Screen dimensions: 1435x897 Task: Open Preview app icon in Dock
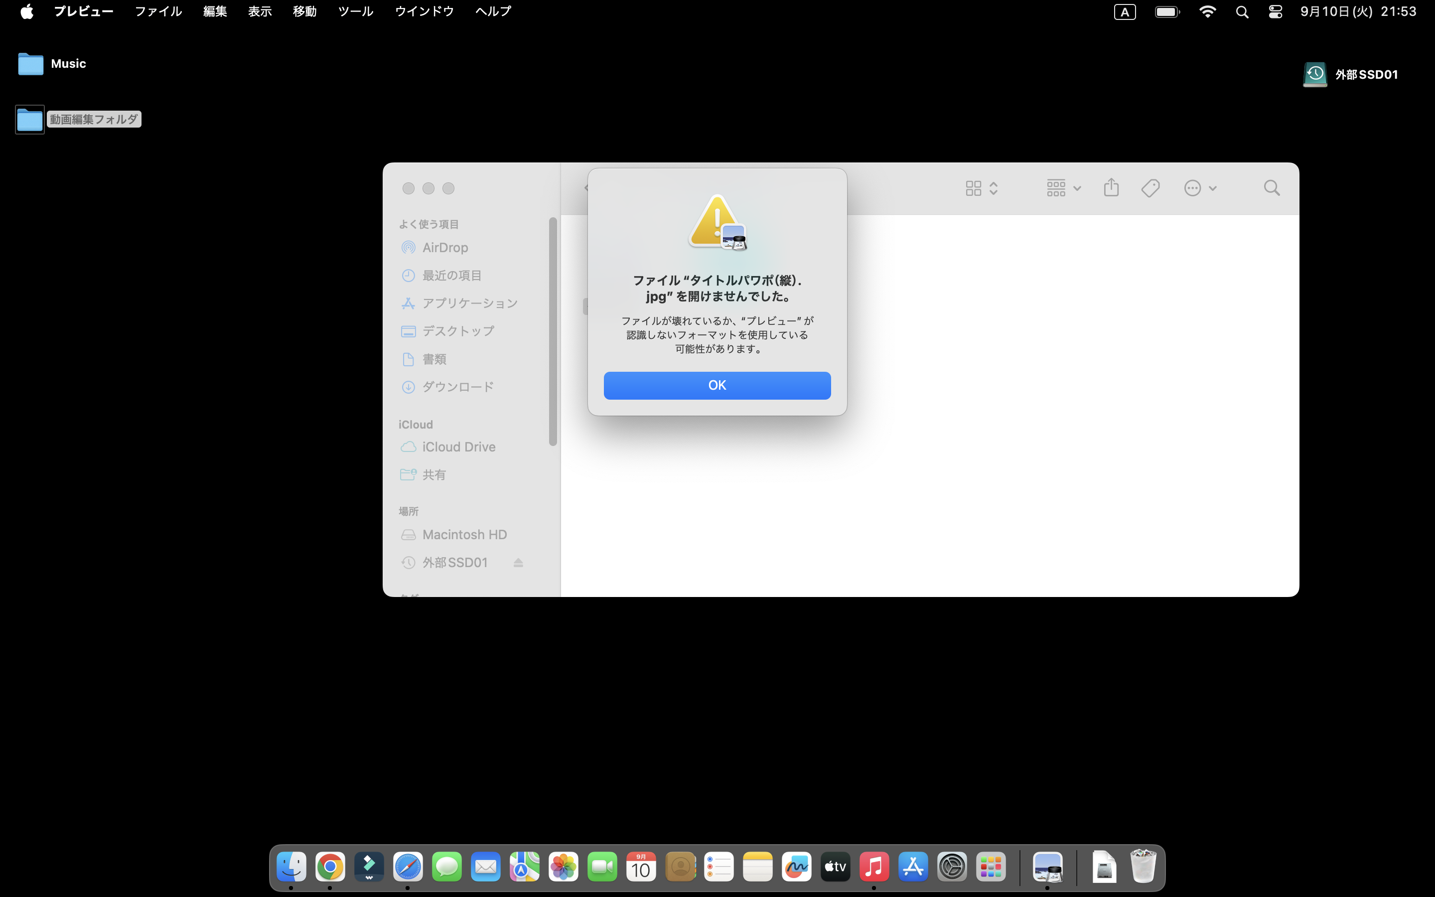tap(1047, 867)
